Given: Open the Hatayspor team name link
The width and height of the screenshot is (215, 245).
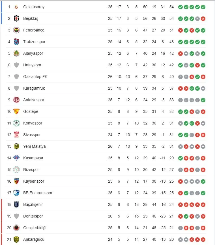Looking at the screenshot, I should click(32, 65).
